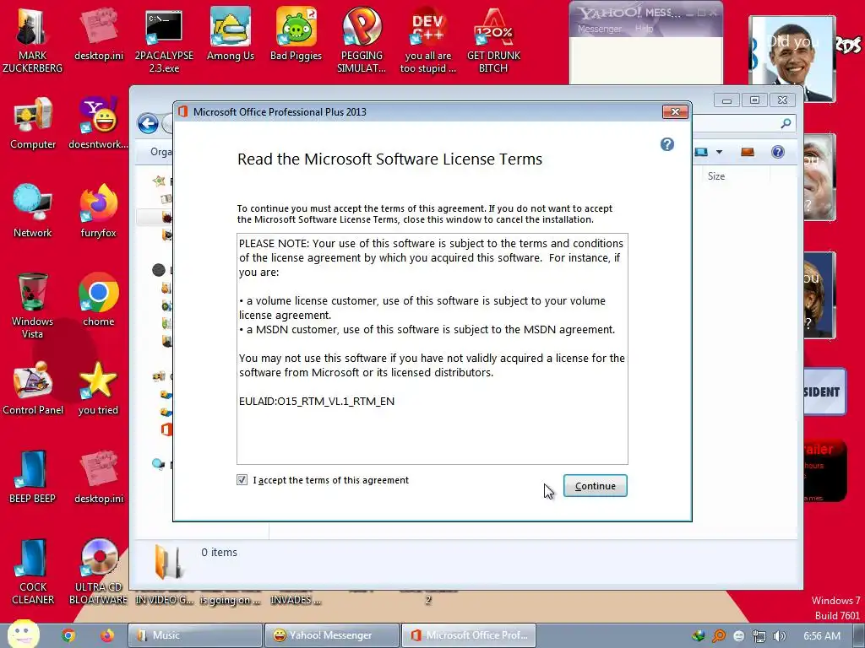
Task: Switch to Music taskbar window
Action: tap(195, 635)
